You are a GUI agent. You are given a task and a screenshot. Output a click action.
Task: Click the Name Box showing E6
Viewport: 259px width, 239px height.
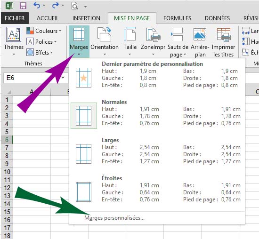click(x=32, y=78)
